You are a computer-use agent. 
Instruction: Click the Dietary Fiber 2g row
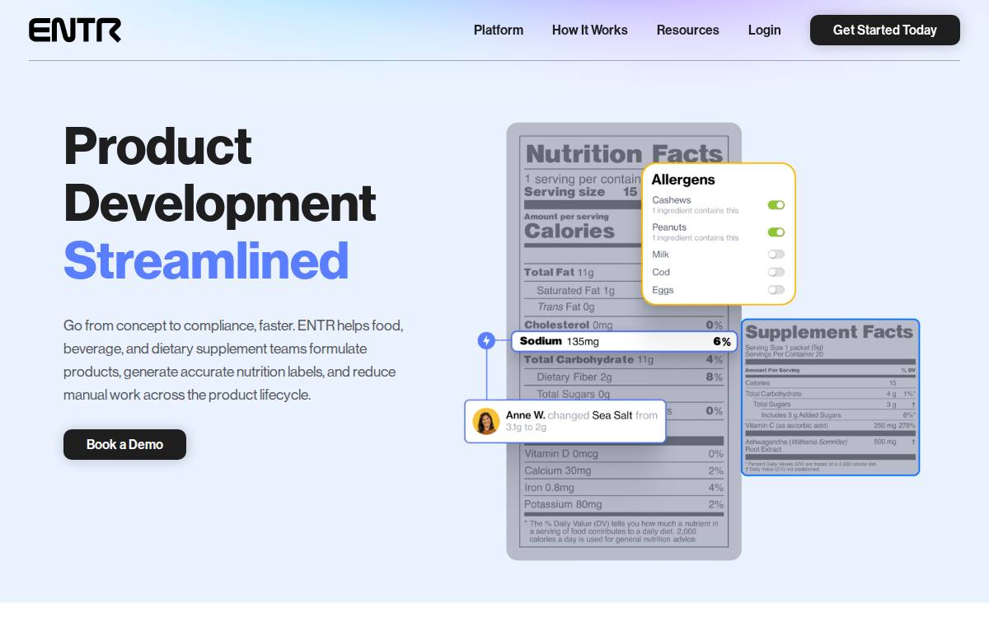pyautogui.click(x=624, y=377)
